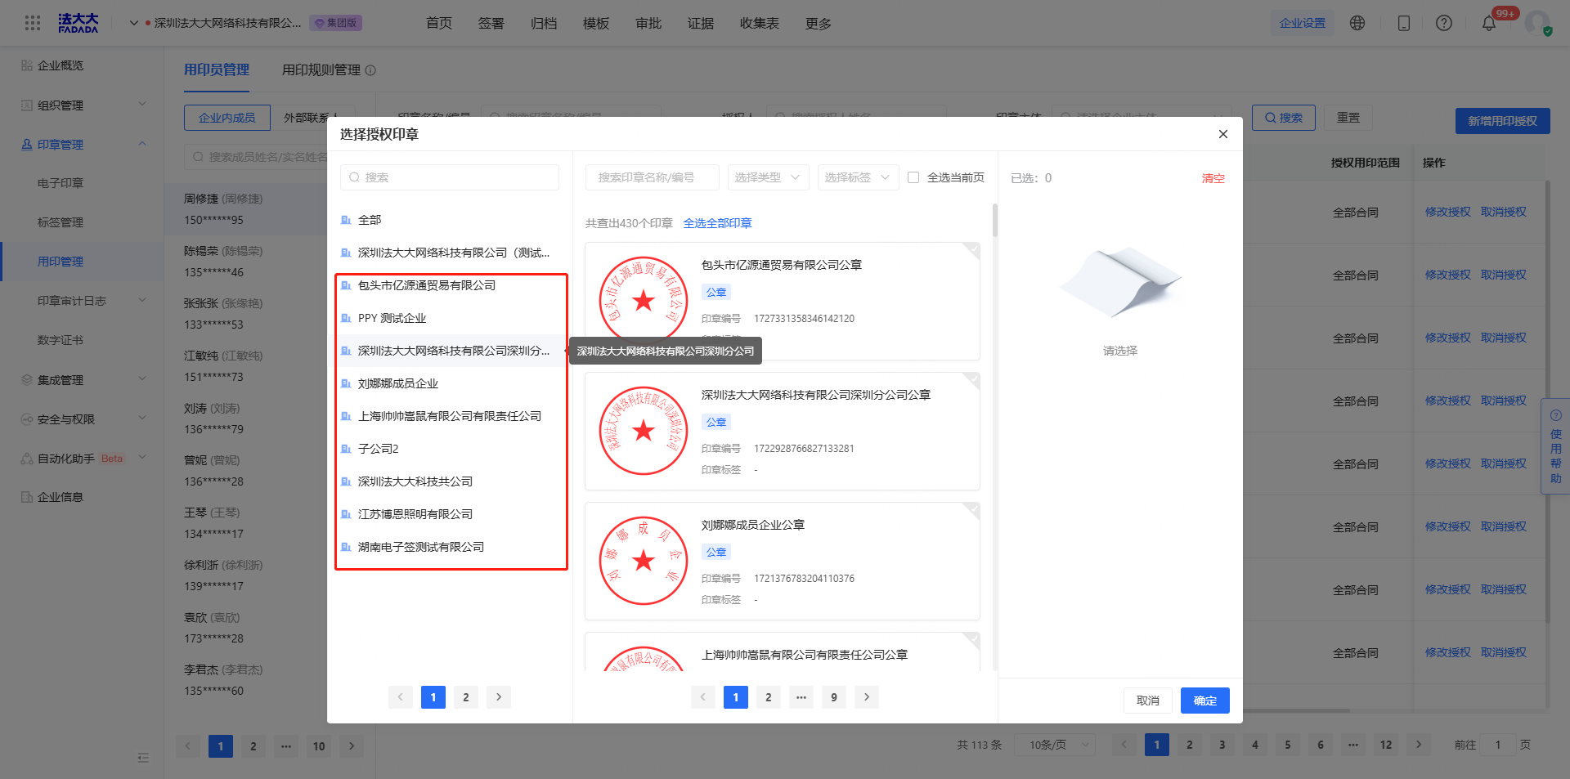Click the seal list vertical scrollbar
The height and width of the screenshot is (779, 1570).
[995, 221]
